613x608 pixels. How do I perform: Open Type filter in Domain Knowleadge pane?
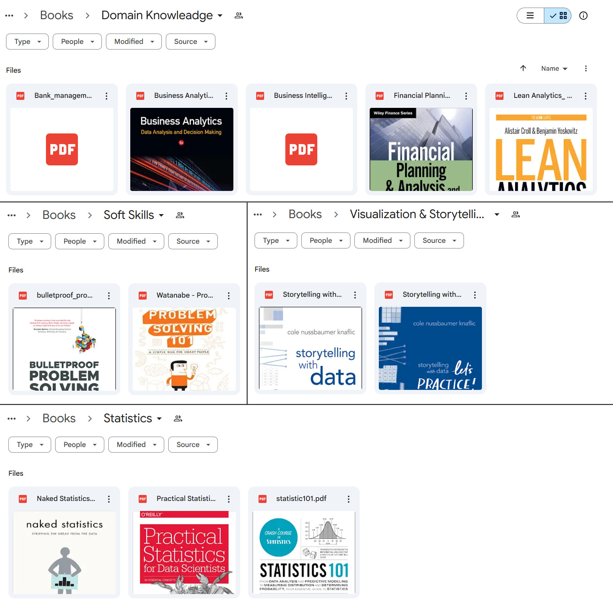tap(27, 42)
